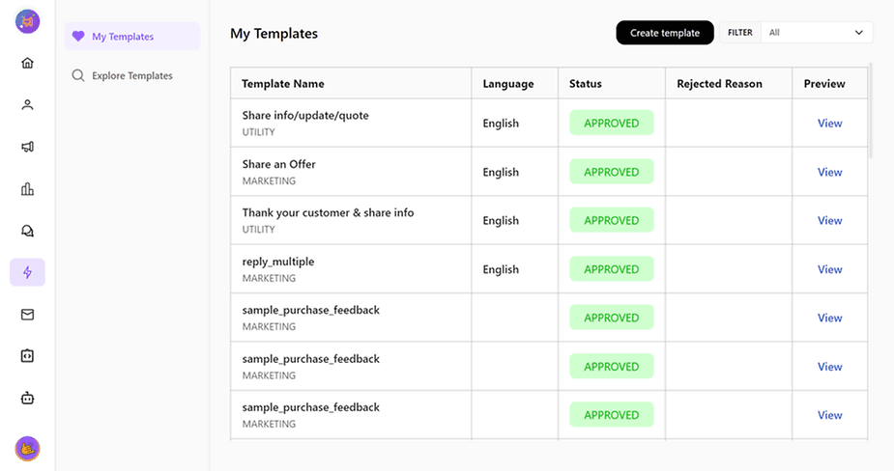Click the Template Name column header
Viewport: 894px width, 471px height.
(x=283, y=84)
